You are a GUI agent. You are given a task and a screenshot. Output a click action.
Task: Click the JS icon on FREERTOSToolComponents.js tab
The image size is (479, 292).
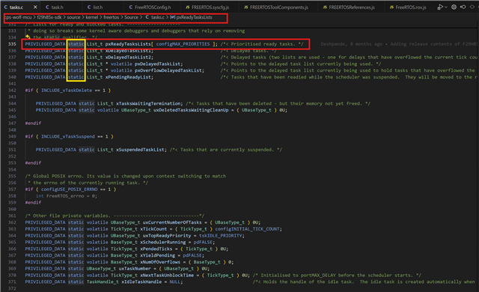coord(246,7)
